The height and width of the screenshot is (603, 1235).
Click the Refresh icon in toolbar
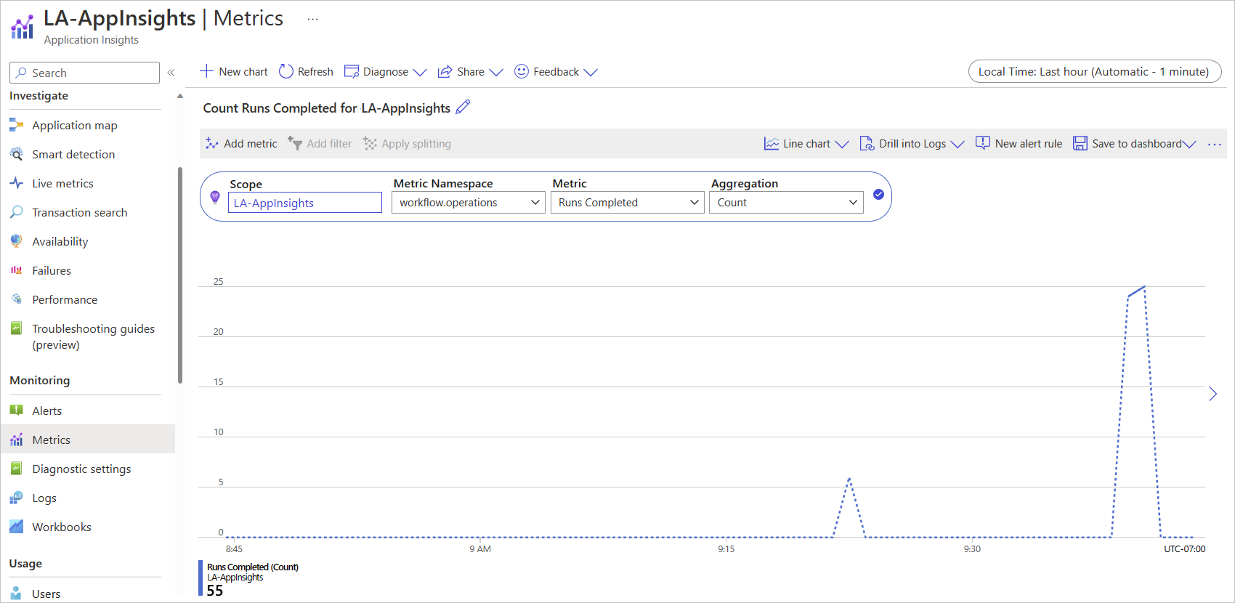(x=286, y=71)
